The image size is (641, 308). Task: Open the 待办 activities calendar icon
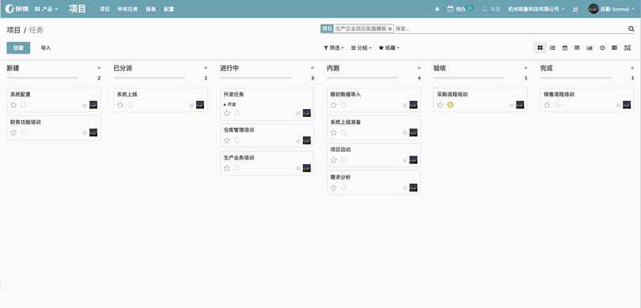point(450,9)
